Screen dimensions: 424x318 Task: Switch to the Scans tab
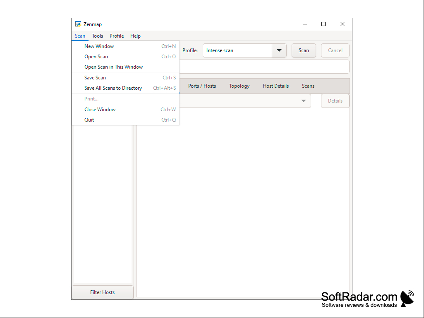308,86
